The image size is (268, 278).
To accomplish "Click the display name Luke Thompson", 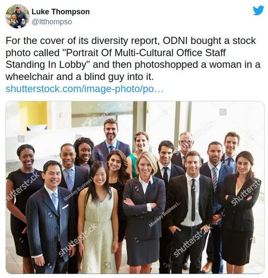I will pos(61,12).
